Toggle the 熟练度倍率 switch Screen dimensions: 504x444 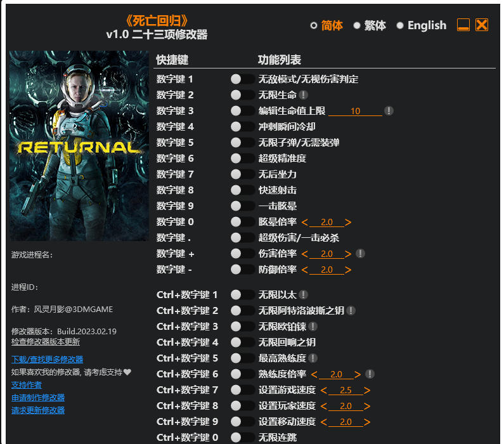pyautogui.click(x=242, y=374)
